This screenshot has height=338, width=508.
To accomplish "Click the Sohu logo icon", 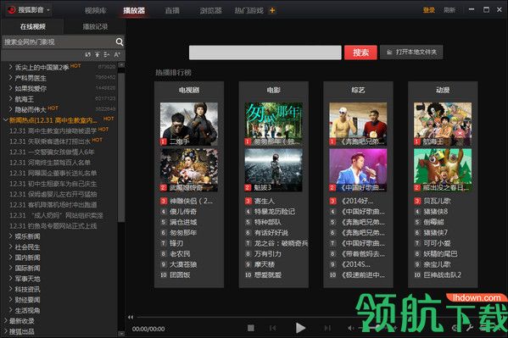I will (x=11, y=10).
